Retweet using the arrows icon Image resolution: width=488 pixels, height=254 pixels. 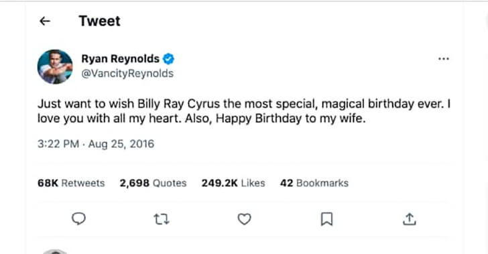(x=162, y=219)
